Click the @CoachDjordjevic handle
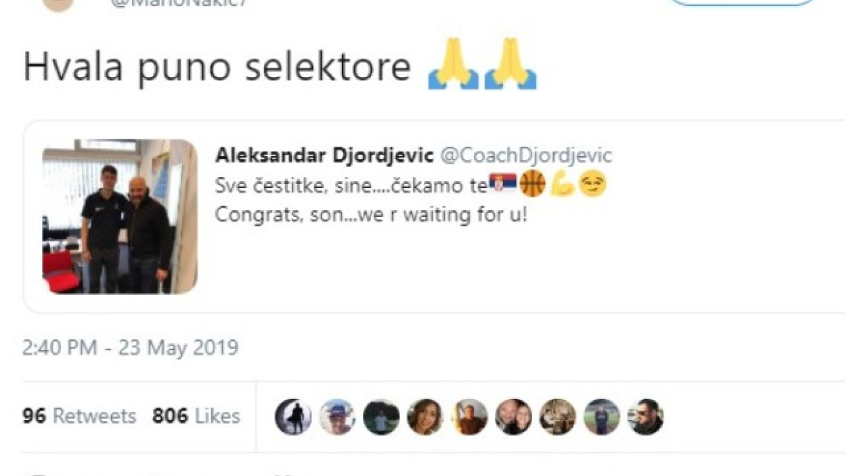Viewport: 845px width, 476px height. tap(526, 156)
